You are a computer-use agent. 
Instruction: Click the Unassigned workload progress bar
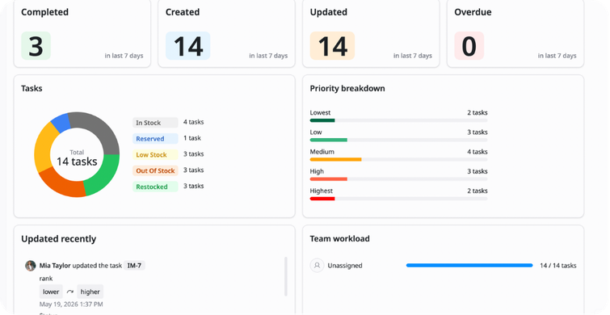(x=469, y=265)
